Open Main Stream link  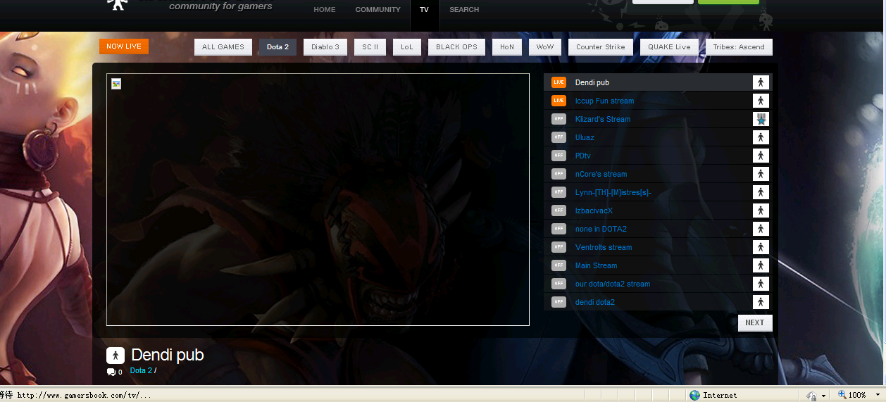tap(596, 265)
